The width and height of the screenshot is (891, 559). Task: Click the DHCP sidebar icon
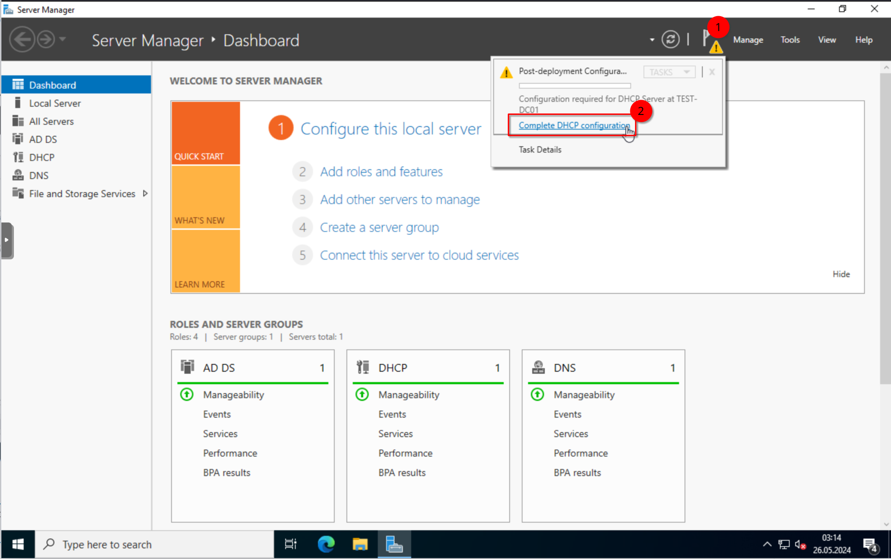tap(18, 157)
